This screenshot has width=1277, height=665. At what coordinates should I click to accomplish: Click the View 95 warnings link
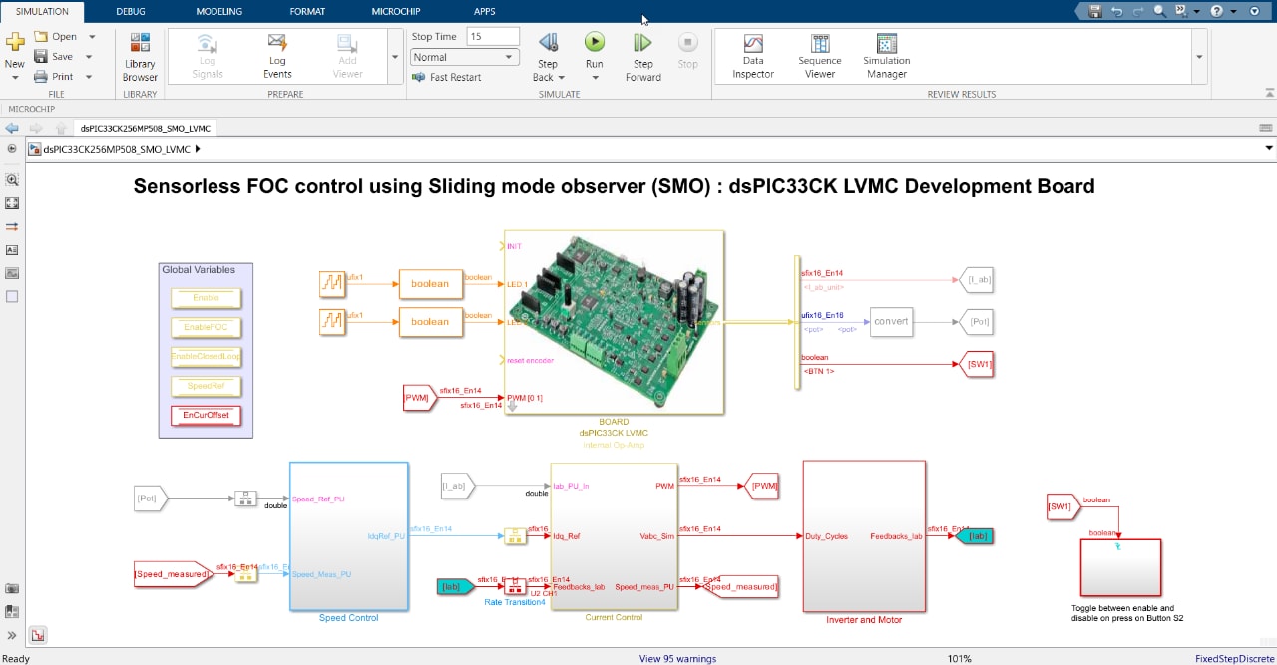coord(677,658)
